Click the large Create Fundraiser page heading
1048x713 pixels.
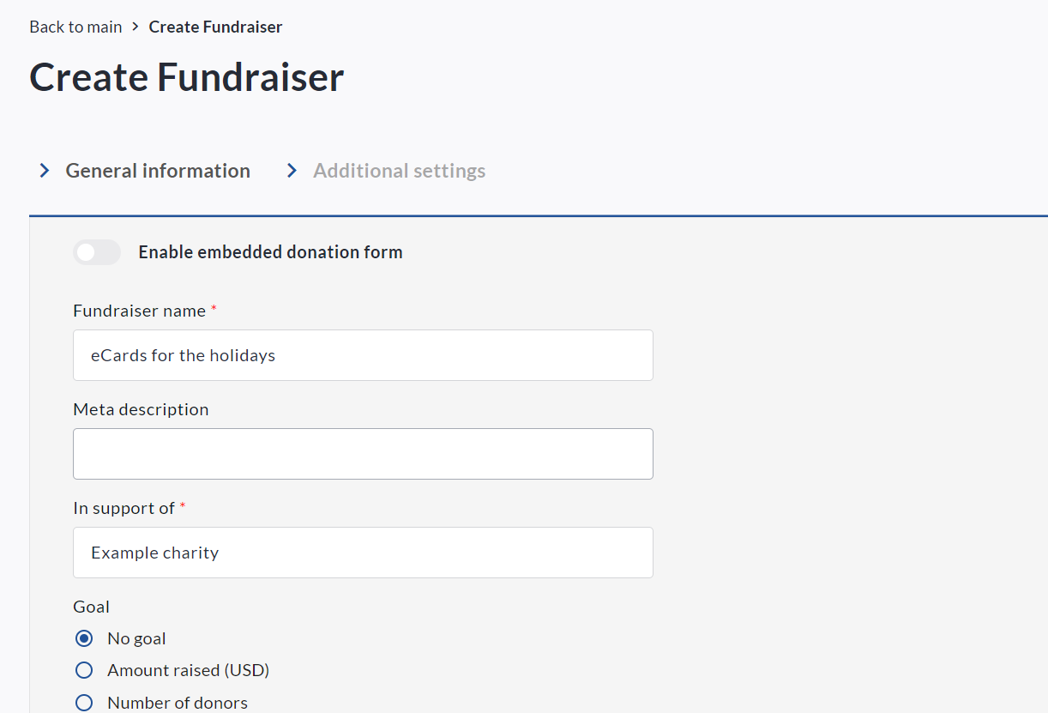coord(187,77)
